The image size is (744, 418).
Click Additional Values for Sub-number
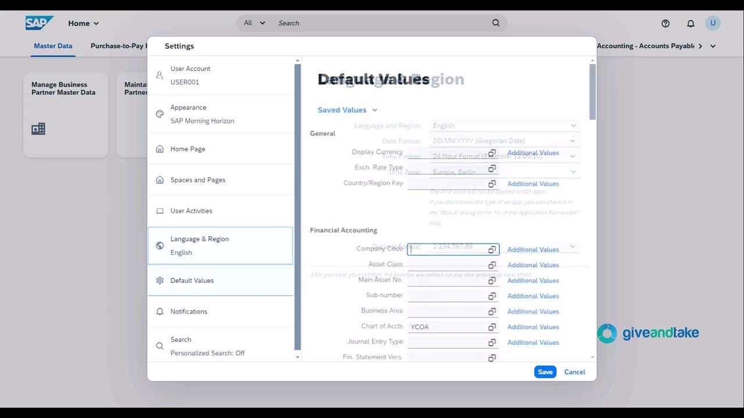click(533, 296)
